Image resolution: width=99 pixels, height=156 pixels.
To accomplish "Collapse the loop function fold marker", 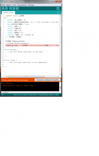I will pyautogui.click(x=5, y=60).
